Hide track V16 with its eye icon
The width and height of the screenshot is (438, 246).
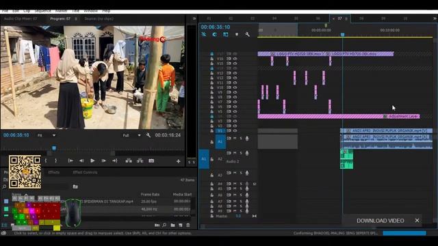pyautogui.click(x=235, y=59)
